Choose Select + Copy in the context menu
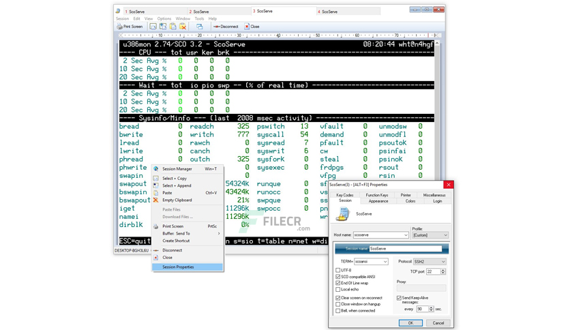This screenshot has width=570, height=330. tap(187, 179)
